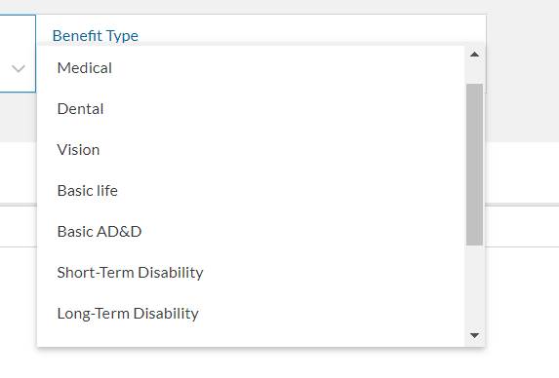This screenshot has width=559, height=378.
Task: Click scrollbar track below the thumb
Action: click(474, 286)
